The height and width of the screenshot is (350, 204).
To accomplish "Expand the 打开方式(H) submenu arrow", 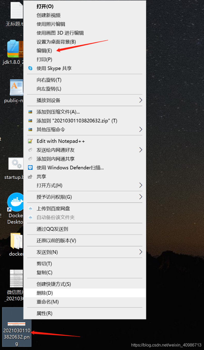I will point(140,185).
